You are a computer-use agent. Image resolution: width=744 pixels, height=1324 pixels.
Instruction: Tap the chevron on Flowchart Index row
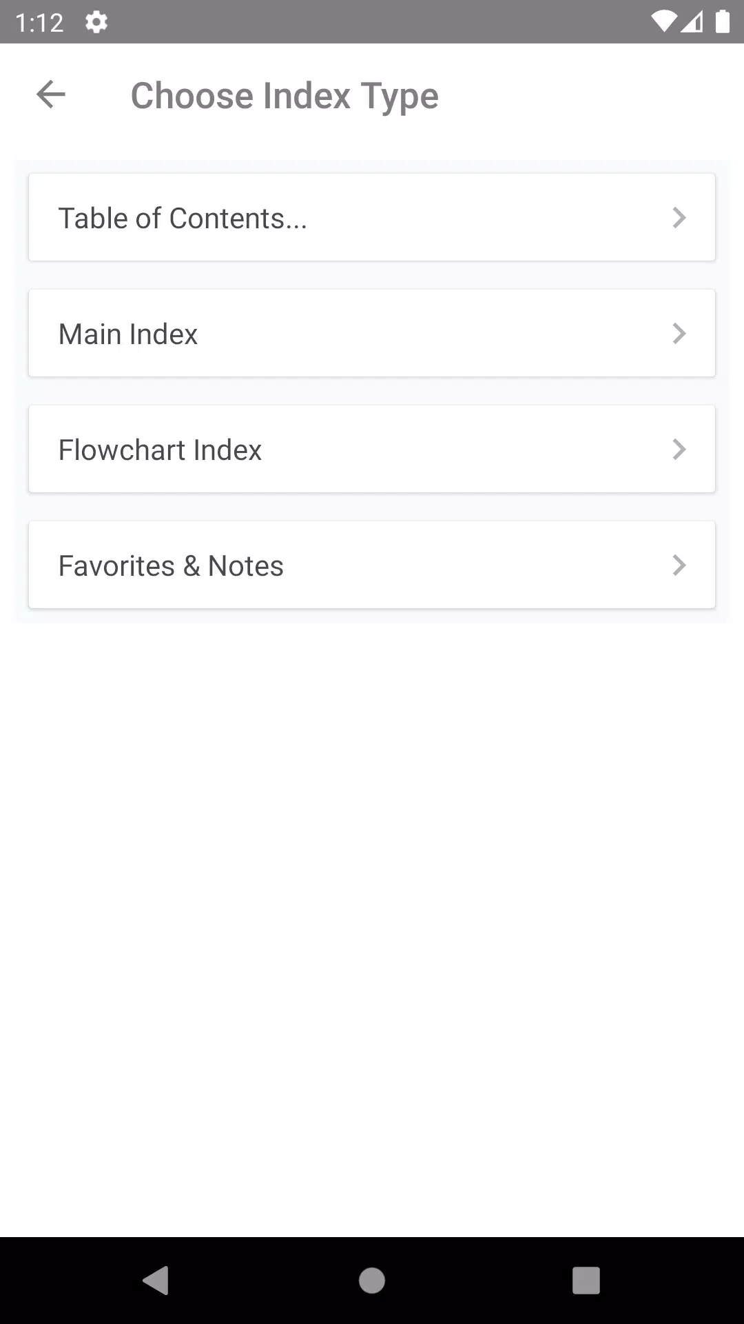679,450
